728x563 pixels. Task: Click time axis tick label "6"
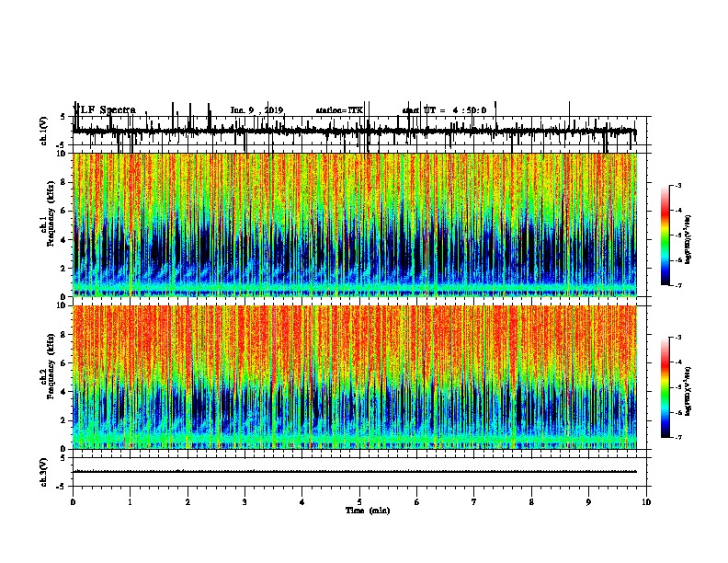[x=417, y=502]
